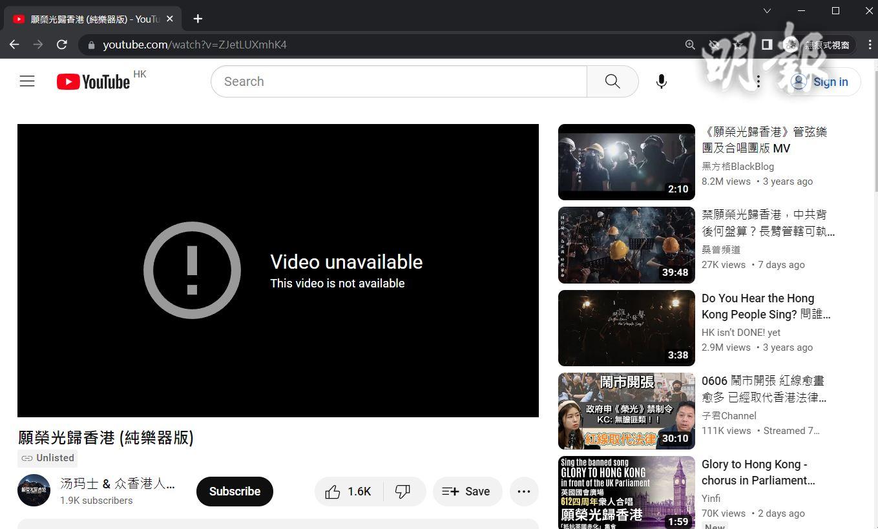878x529 pixels.
Task: Toggle the browser side panel icon
Action: point(767,45)
